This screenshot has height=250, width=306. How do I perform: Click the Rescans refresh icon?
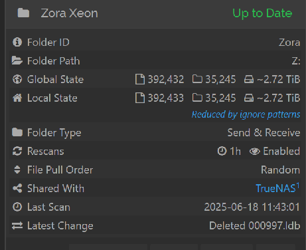17,151
